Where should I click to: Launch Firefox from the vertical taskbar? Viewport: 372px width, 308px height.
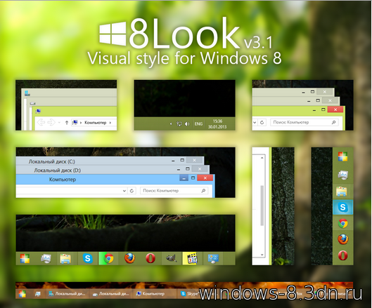(343, 239)
